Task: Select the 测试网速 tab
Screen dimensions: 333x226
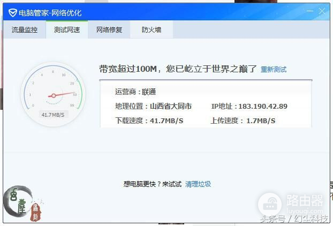Action: coord(67,30)
